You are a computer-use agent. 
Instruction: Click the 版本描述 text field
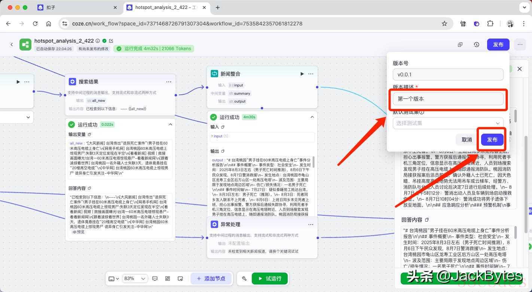coord(448,99)
